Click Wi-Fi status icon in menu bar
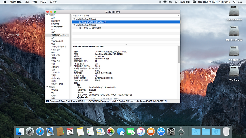The image size is (246, 138). point(165,2)
